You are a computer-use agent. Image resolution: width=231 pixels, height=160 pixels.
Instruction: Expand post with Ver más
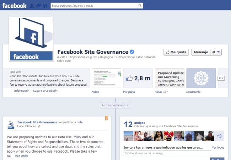coord(21,156)
